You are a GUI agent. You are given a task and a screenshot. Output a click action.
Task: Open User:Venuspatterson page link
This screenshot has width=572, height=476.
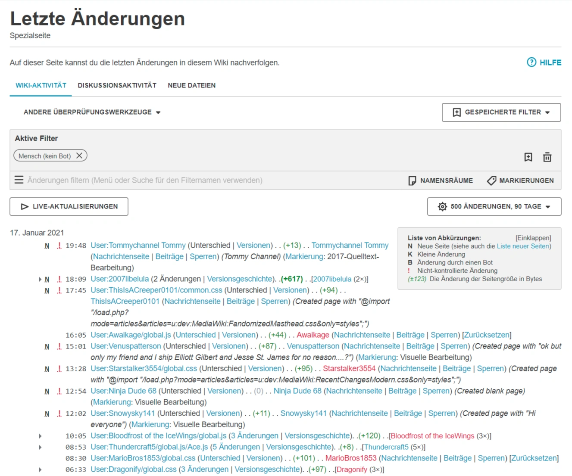coord(125,346)
